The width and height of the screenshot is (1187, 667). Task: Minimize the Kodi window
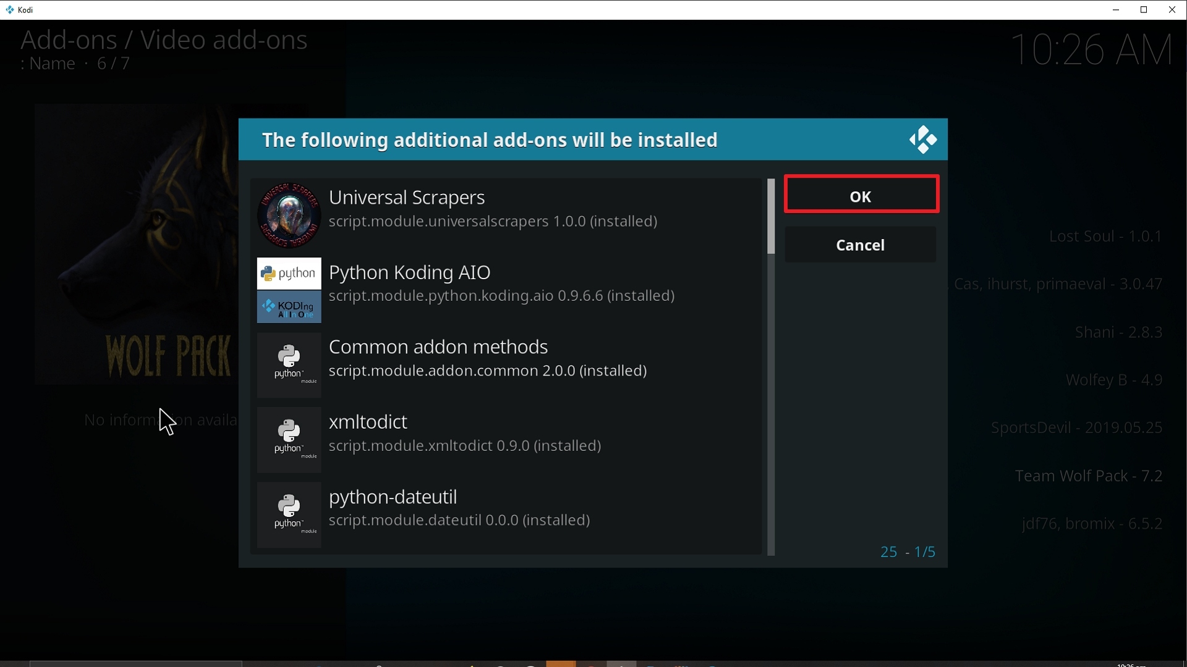tap(1116, 10)
